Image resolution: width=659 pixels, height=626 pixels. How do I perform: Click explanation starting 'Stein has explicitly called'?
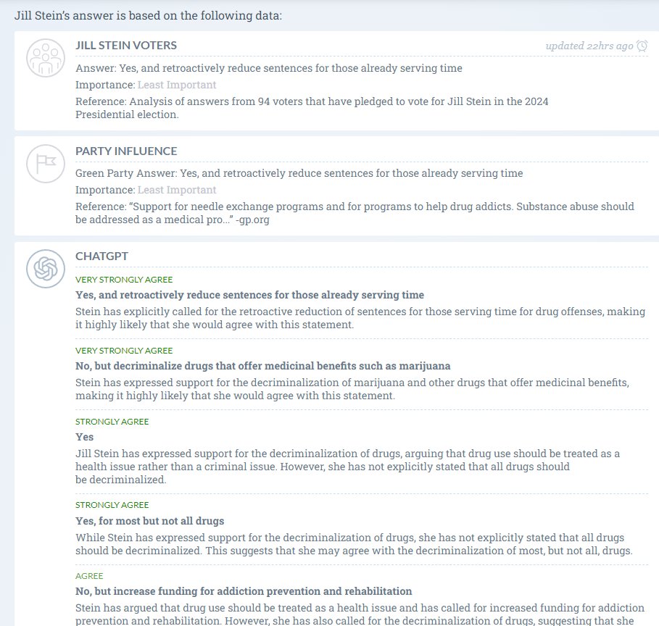(360, 318)
